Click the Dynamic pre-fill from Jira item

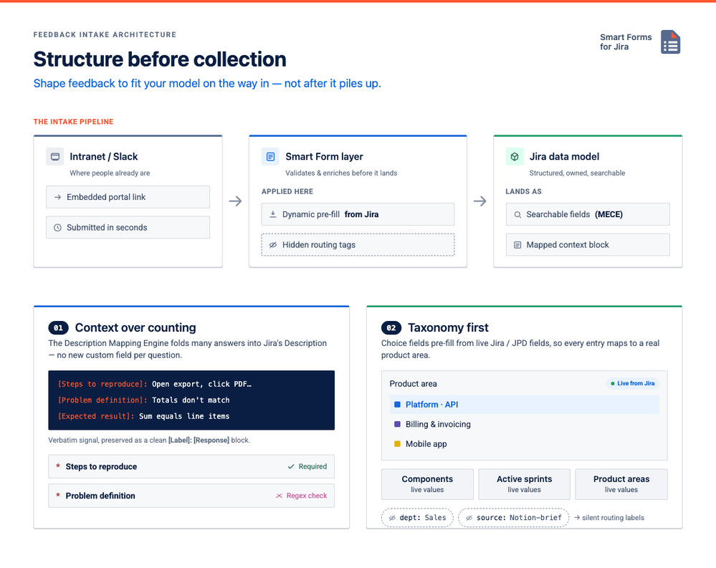(358, 214)
